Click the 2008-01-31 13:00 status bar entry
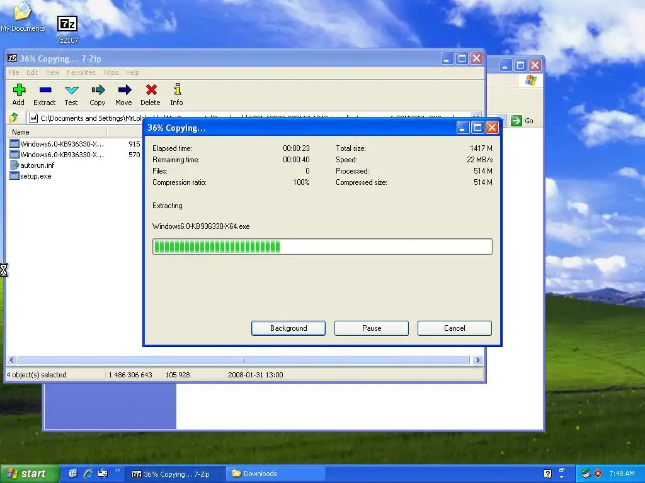Image resolution: width=645 pixels, height=483 pixels. [x=256, y=375]
